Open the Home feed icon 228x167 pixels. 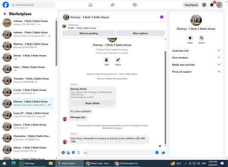[x=90, y=5]
